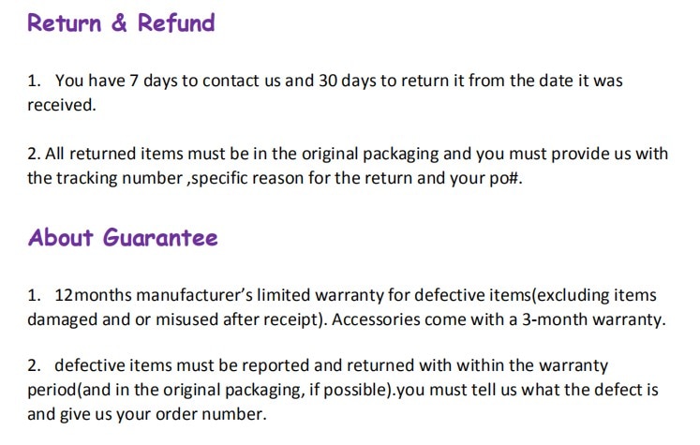Viewport: 700px width, 445px height.
Task: Click the ampersand in the Return & Refund heading
Action: [x=119, y=22]
